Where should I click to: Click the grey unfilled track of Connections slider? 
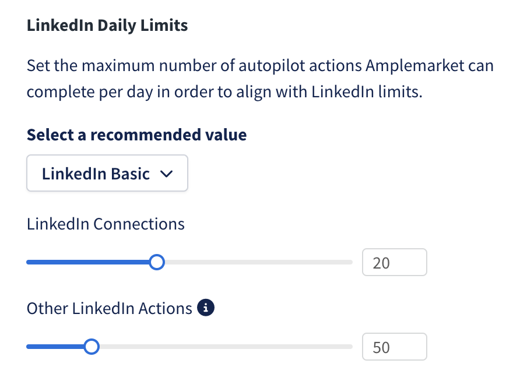point(258,262)
